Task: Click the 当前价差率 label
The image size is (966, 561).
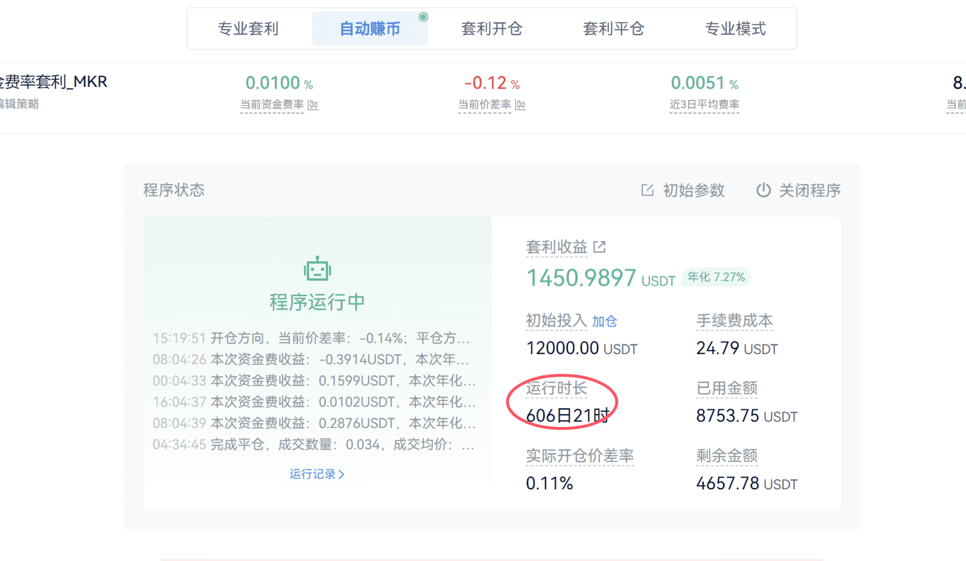Action: pyautogui.click(x=485, y=104)
